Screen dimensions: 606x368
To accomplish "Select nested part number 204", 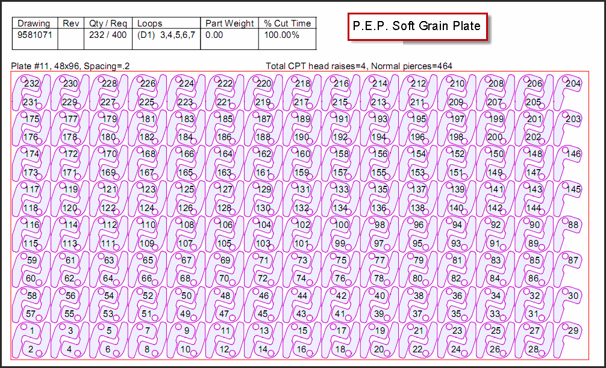I will coord(573,84).
